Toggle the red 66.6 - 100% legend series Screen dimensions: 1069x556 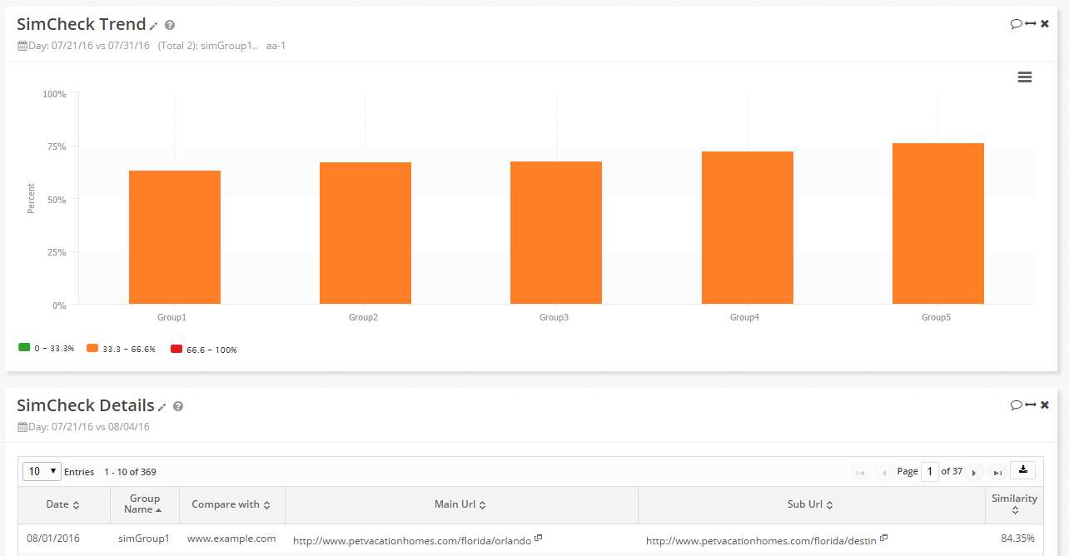click(x=204, y=349)
